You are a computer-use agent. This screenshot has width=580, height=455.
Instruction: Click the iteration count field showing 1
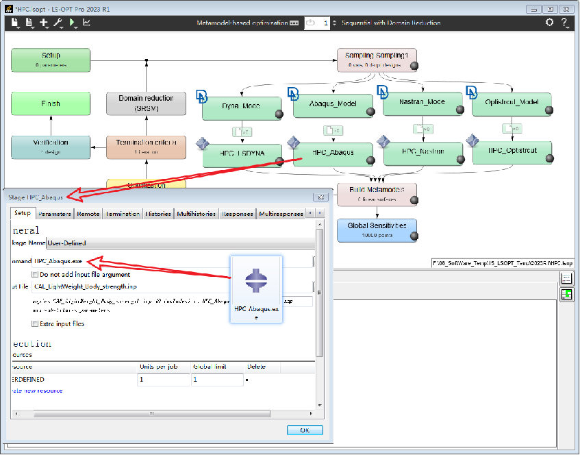coord(317,23)
